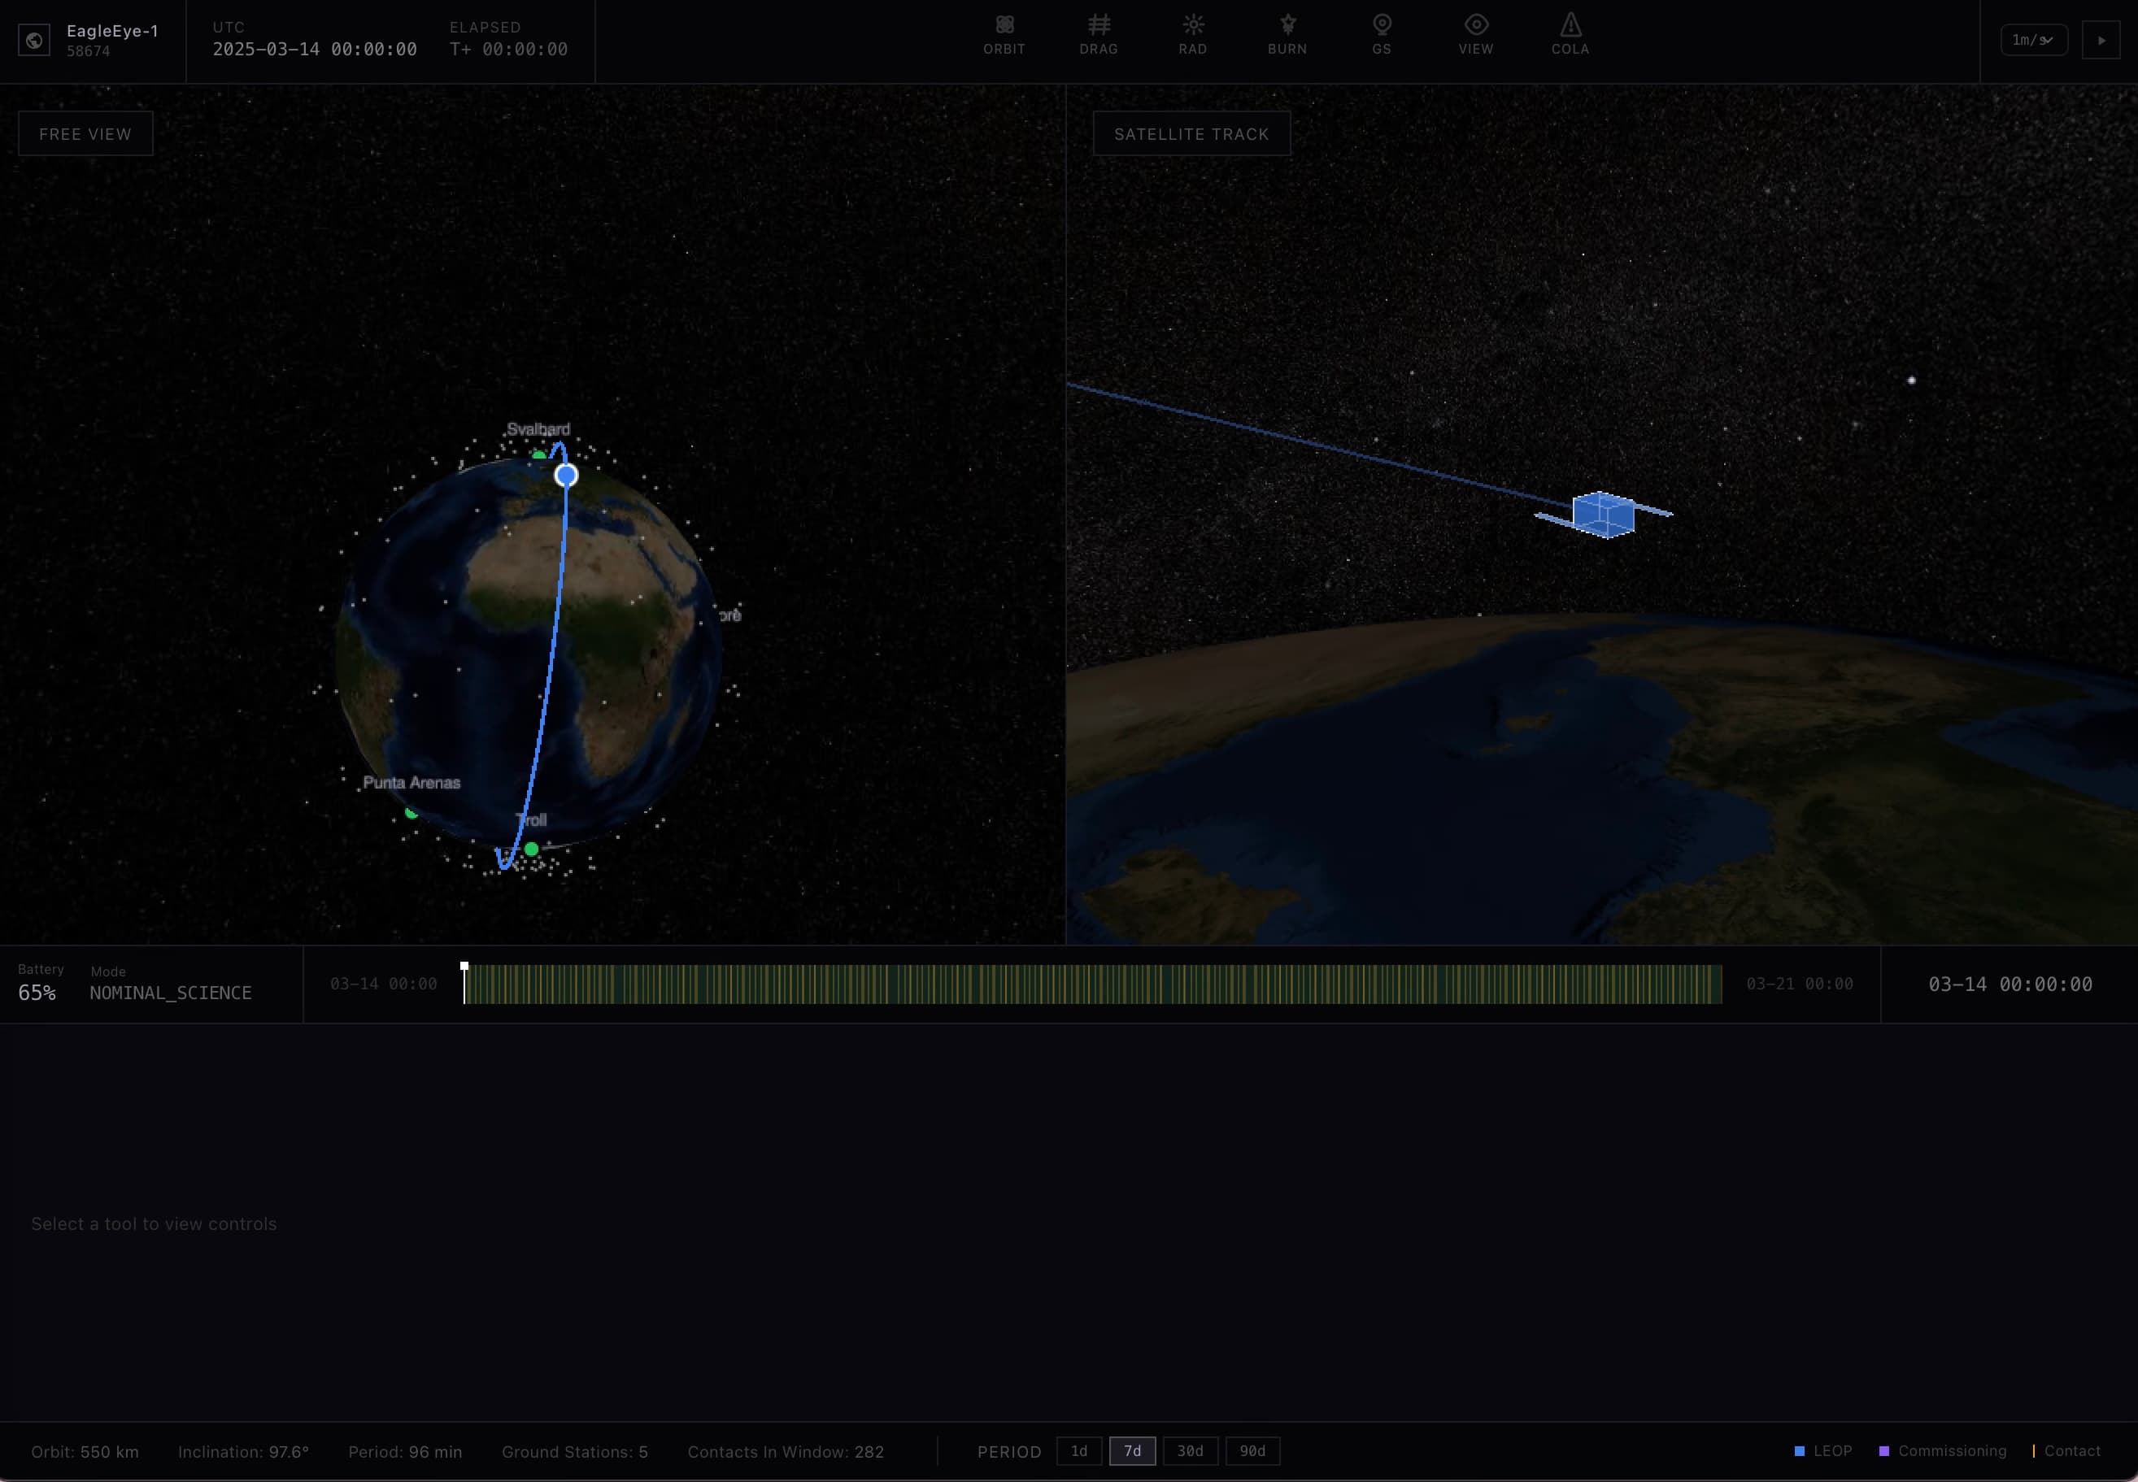The height and width of the screenshot is (1482, 2138).
Task: Open the ORBIT tool
Action: click(x=1004, y=35)
